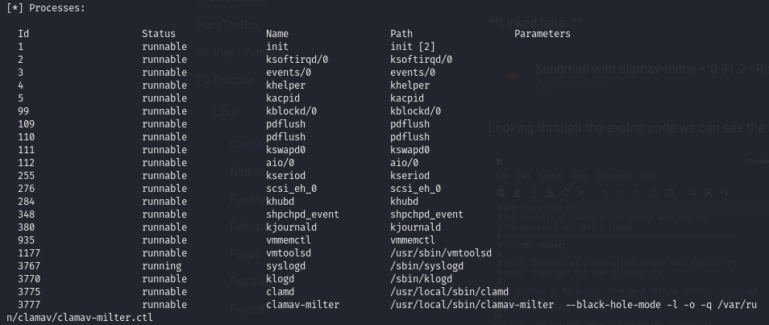Expand the Linux section in the sidebar

[x=227, y=112]
